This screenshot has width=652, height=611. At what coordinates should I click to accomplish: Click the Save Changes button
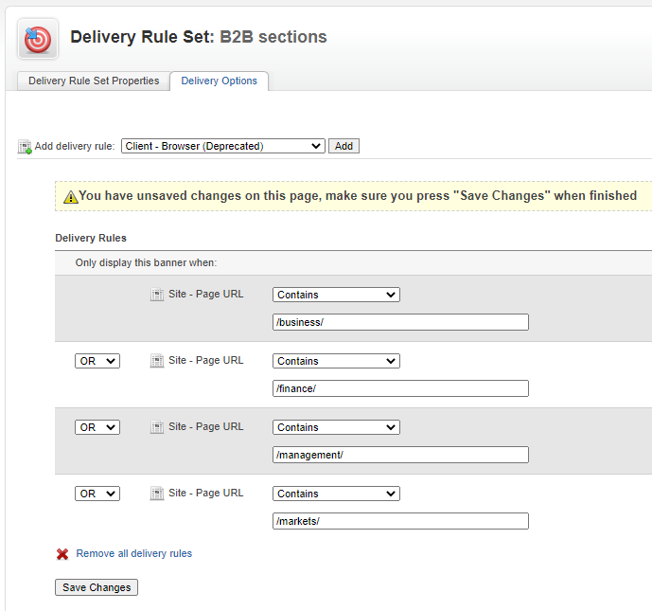coord(97,587)
